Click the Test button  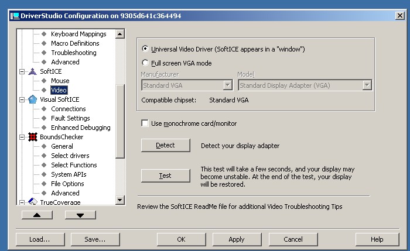pyautogui.click(x=166, y=176)
